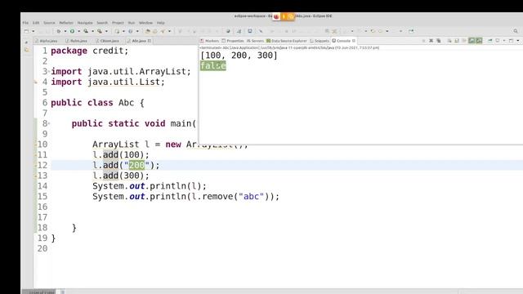Click the Clear Console icon
Viewport: 523px width, 294px height.
[449, 41]
